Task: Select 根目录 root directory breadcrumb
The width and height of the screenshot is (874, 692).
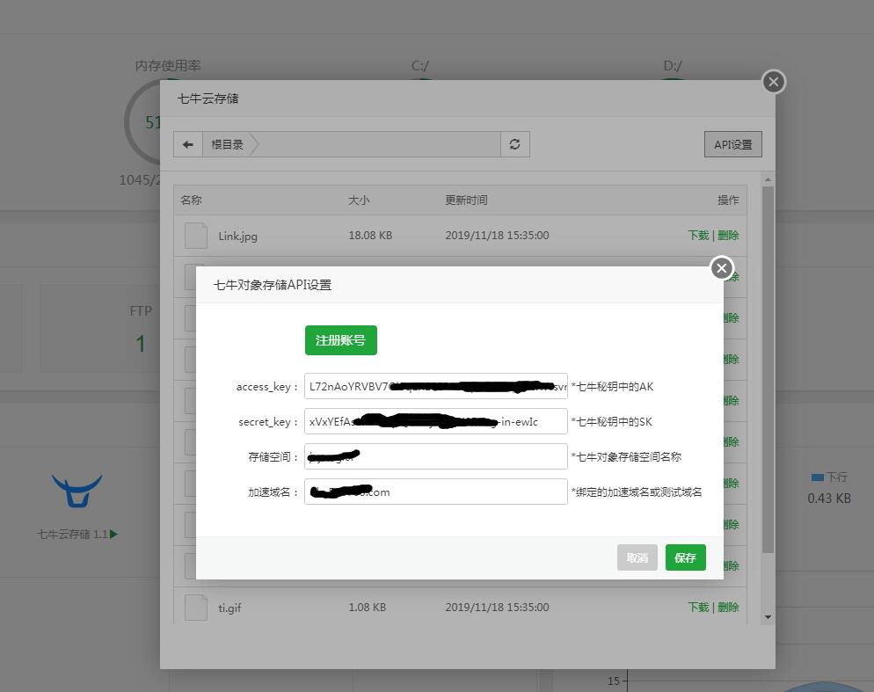Action: 228,144
